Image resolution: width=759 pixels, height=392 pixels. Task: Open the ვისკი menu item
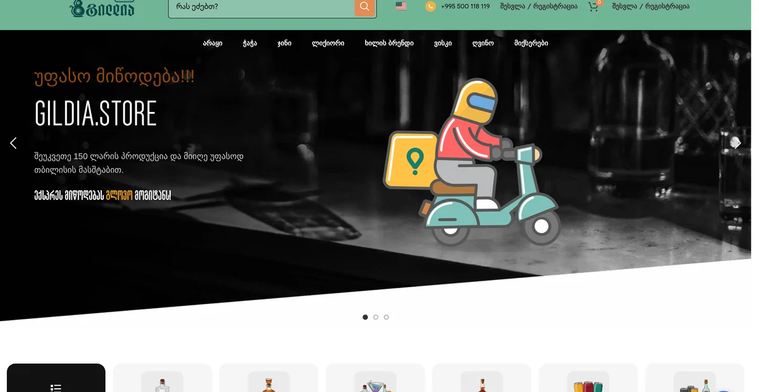pos(443,43)
